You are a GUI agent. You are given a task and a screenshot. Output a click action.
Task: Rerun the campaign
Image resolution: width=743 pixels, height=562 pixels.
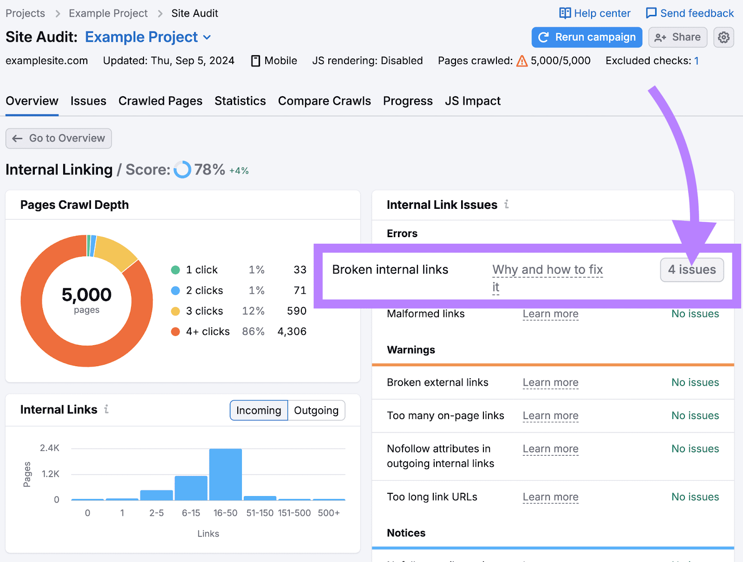click(x=587, y=37)
